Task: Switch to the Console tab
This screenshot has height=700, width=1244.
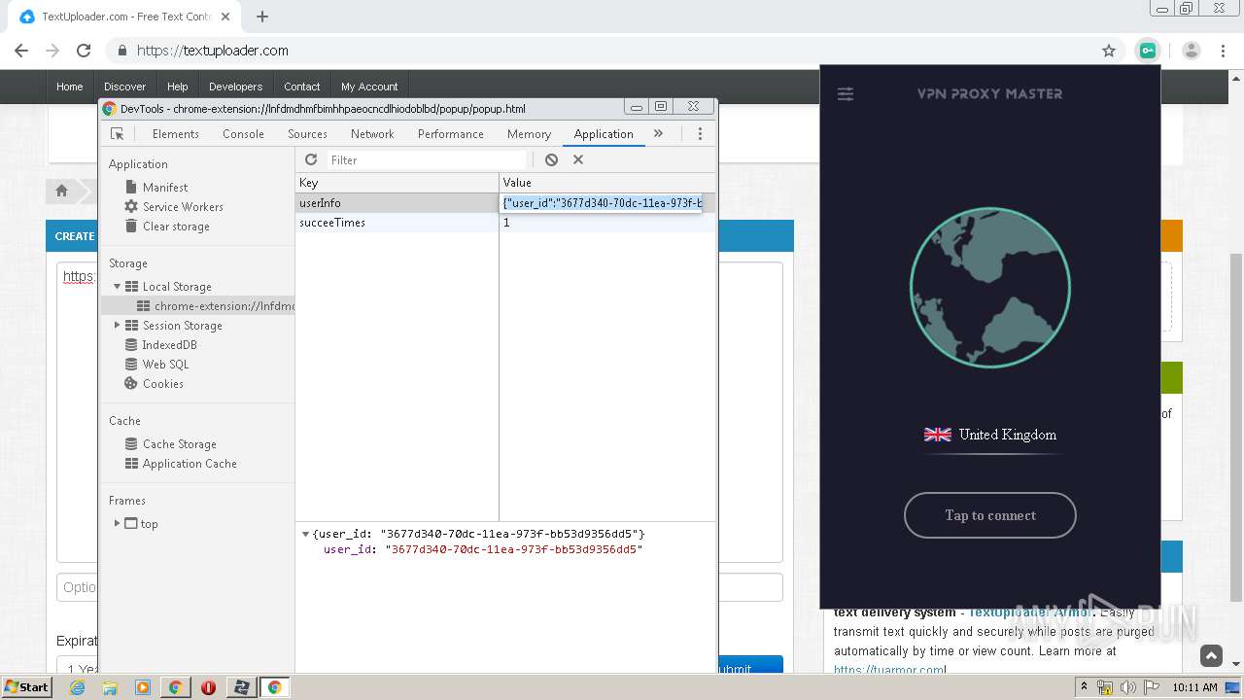Action: (243, 134)
